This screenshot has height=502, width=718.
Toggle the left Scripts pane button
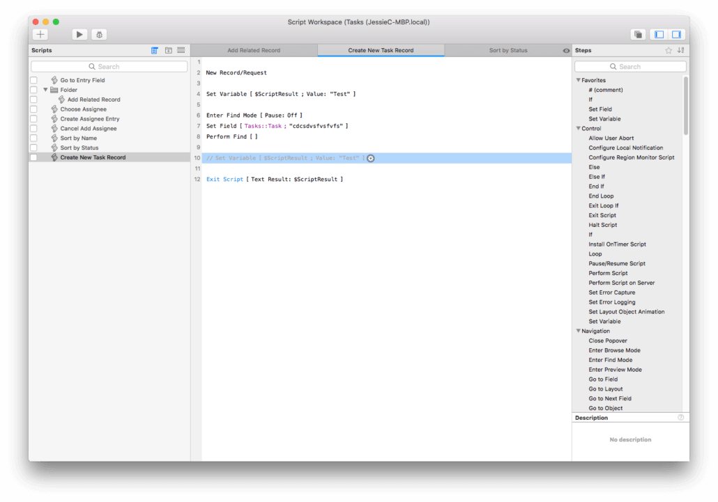(x=659, y=34)
